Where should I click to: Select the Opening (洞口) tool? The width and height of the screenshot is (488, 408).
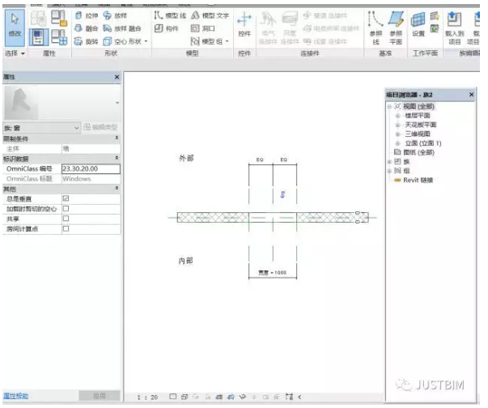[x=203, y=28]
